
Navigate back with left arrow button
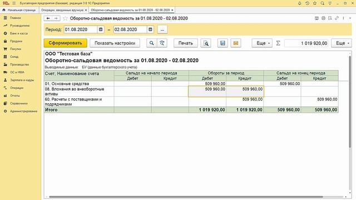coord(48,18)
